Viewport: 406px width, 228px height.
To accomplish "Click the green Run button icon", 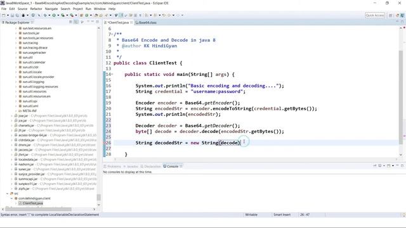I will click(54, 15).
